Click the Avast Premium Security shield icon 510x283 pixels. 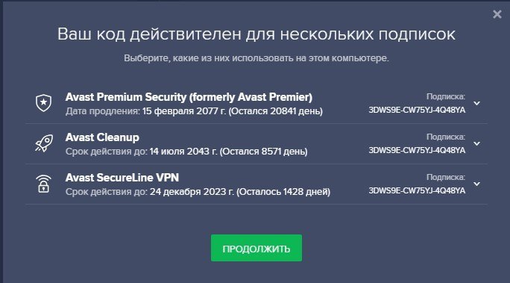click(x=43, y=103)
